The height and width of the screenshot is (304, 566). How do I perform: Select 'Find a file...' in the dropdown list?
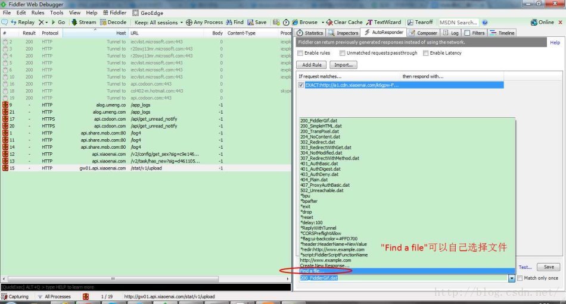click(407, 271)
